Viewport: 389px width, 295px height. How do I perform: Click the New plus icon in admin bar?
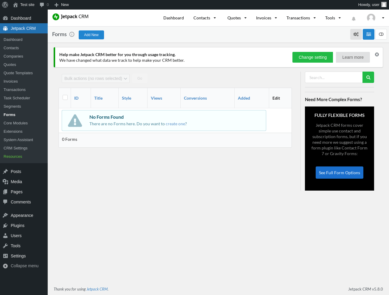56,5
